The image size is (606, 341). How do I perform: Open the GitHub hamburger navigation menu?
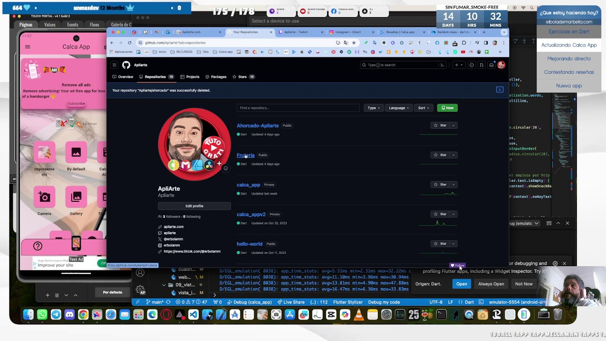(114, 65)
